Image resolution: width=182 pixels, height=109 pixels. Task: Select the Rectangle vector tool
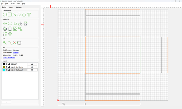point(10,14)
